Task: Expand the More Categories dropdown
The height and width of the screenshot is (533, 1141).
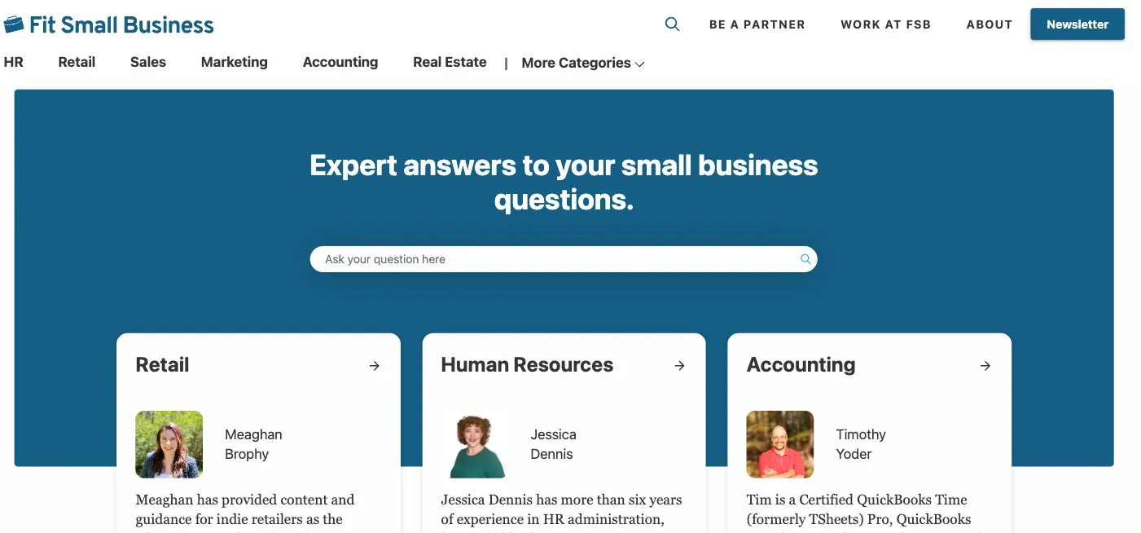Action: [582, 63]
